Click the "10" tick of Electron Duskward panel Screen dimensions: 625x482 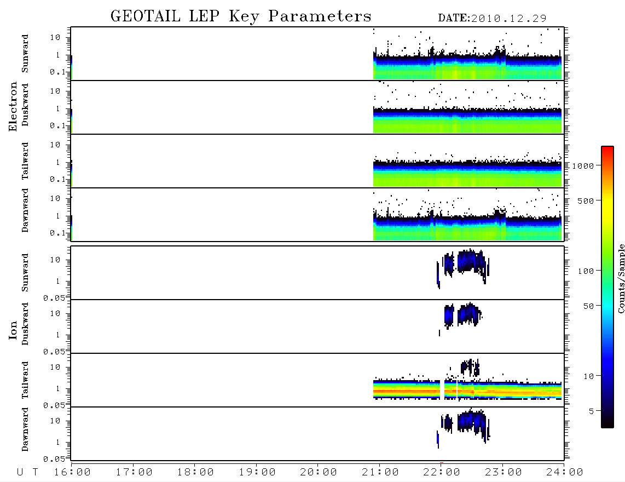[x=55, y=91]
